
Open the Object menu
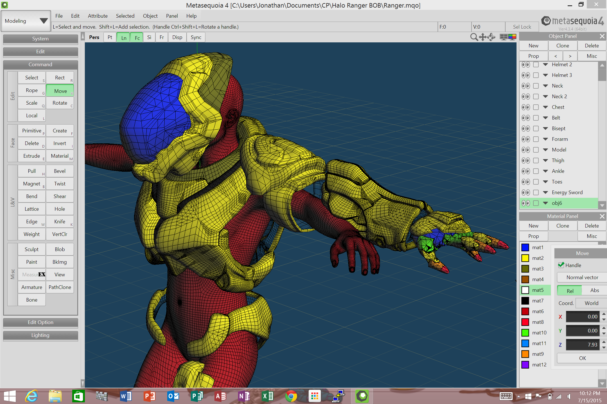pyautogui.click(x=150, y=16)
